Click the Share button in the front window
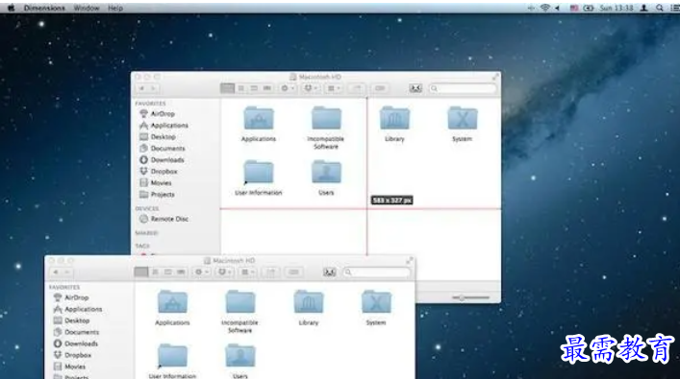680x379 pixels. 271,272
